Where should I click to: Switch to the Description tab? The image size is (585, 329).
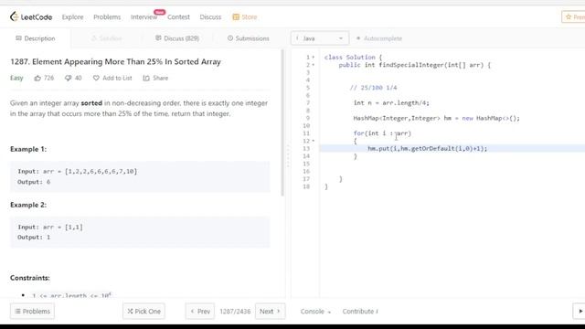click(36, 38)
